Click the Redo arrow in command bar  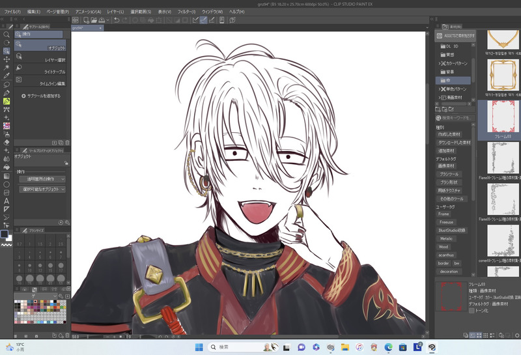tap(124, 20)
